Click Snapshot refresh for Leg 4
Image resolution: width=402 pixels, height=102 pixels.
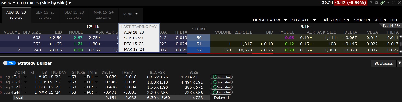[221, 93]
